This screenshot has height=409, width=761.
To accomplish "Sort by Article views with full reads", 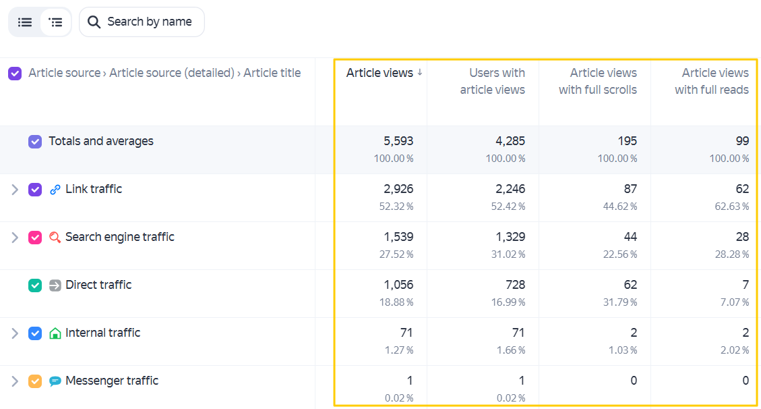I will tap(712, 81).
